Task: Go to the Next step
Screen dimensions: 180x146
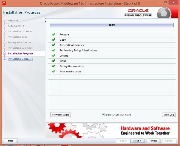Action: [x=137, y=141]
